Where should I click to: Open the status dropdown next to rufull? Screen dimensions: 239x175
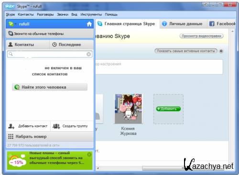(16, 24)
